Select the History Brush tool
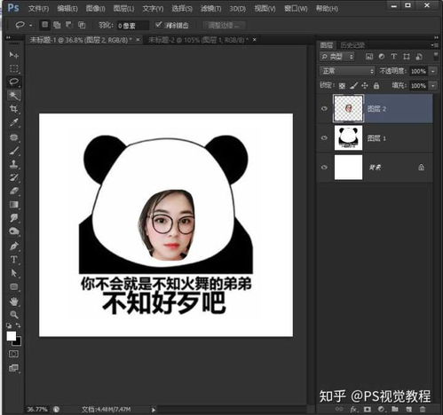 tap(13, 177)
